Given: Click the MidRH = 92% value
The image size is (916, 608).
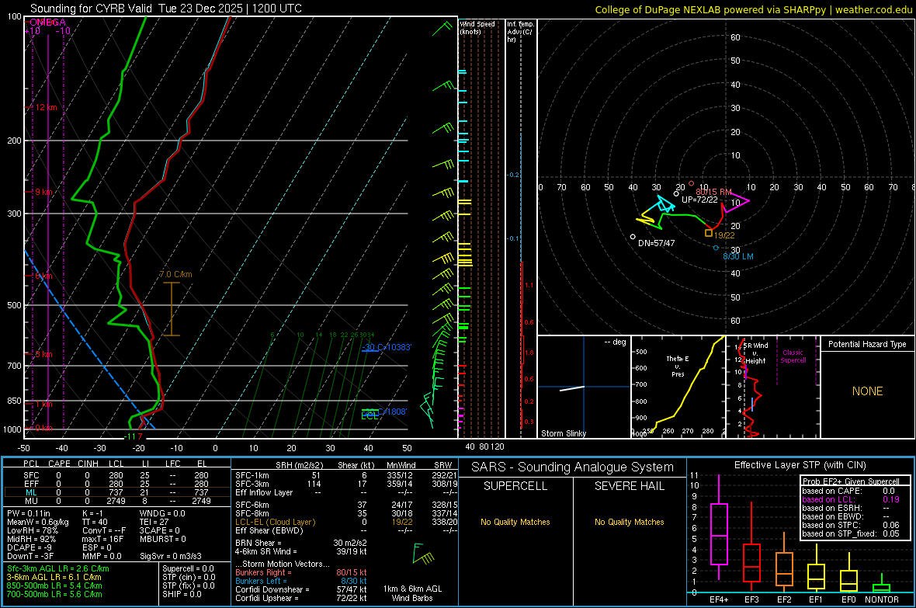Looking at the screenshot, I should click(32, 539).
